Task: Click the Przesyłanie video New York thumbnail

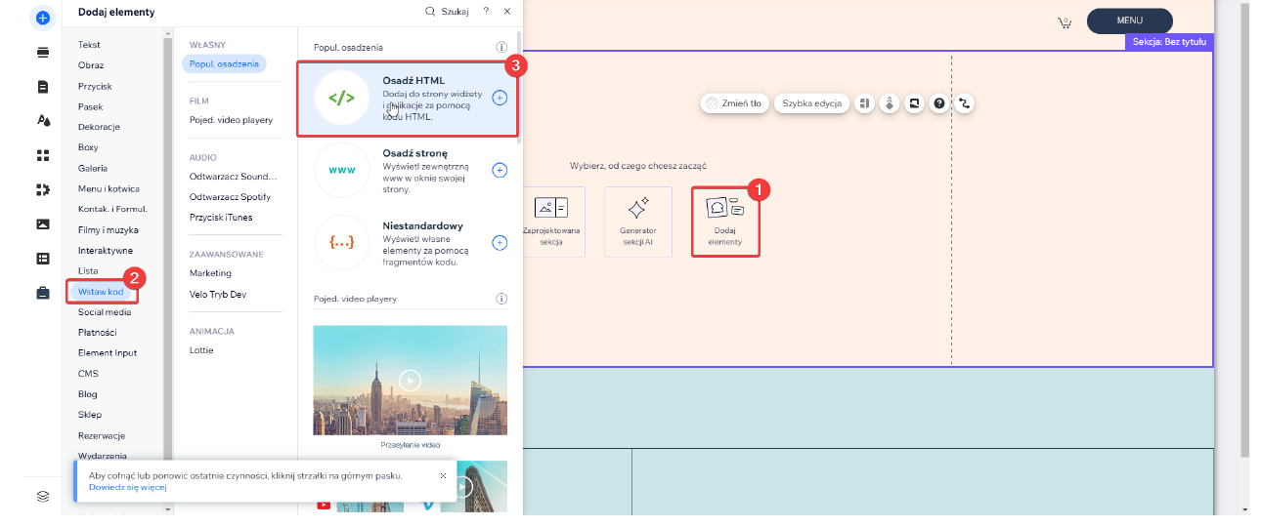Action: tap(411, 381)
